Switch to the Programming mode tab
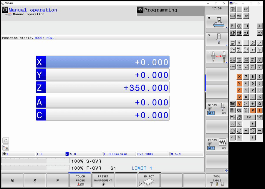 (x=170, y=11)
